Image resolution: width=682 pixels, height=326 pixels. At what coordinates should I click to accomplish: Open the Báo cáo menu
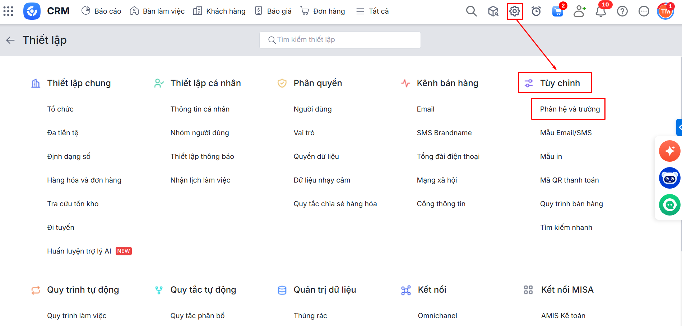(101, 11)
